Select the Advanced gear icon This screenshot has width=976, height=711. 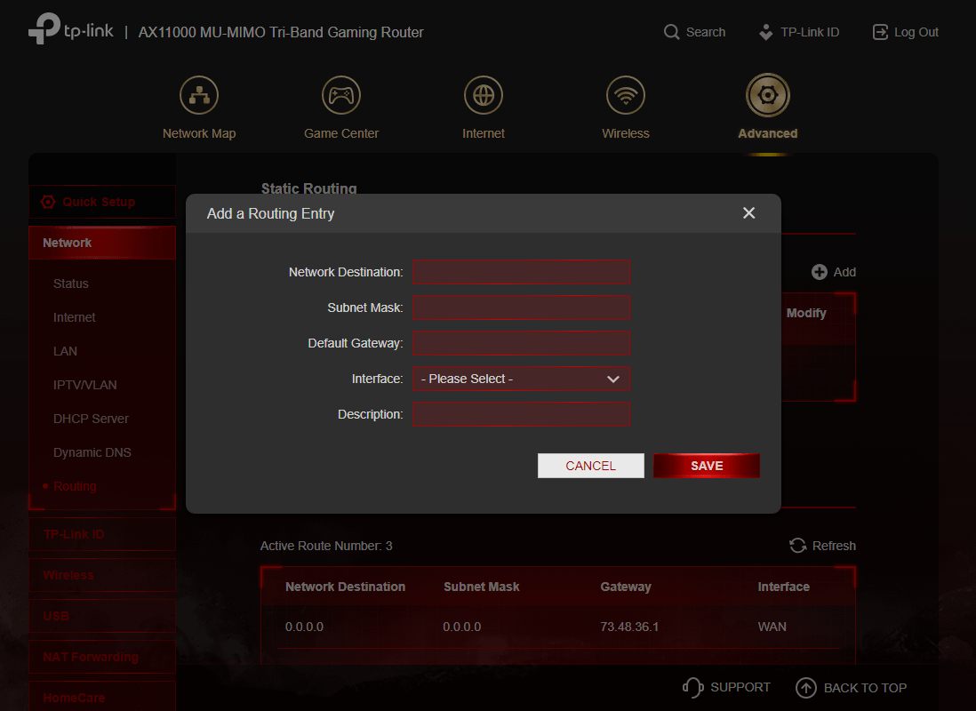(x=768, y=95)
